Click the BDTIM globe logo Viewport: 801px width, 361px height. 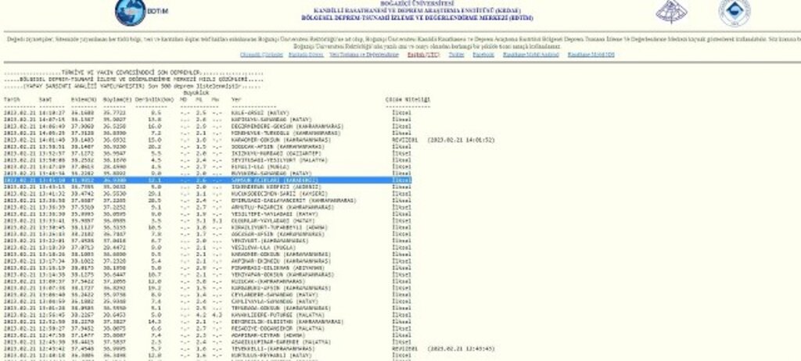[x=131, y=13]
